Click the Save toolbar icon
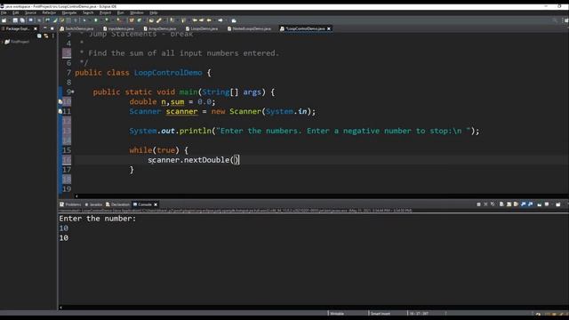Viewport: 569px width, 320px height. tap(15, 20)
